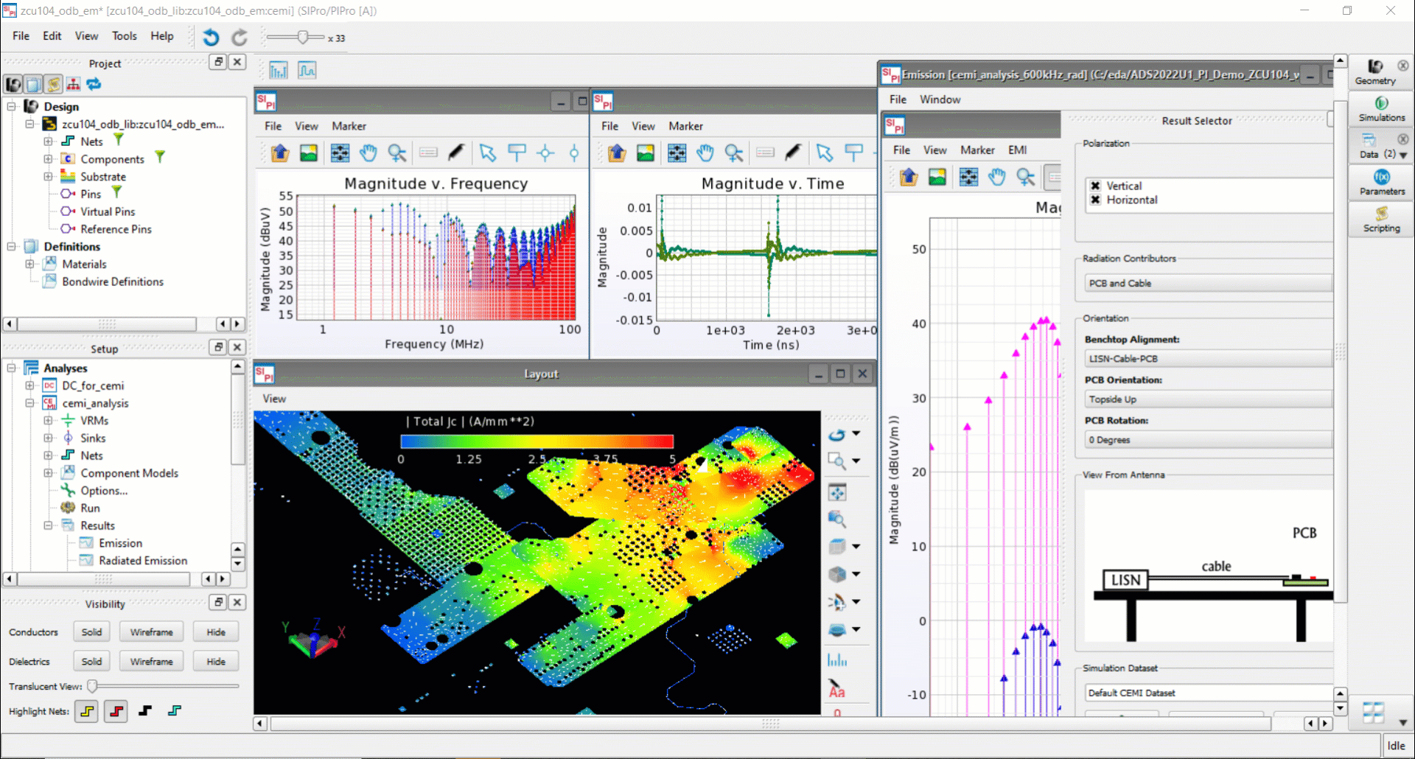Open the Scripting panel icon
Viewport: 1415px width, 759px height.
(x=1381, y=218)
